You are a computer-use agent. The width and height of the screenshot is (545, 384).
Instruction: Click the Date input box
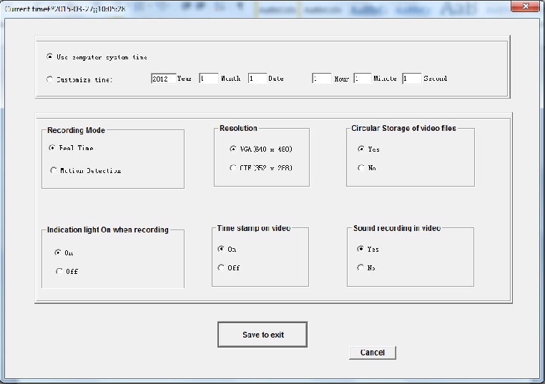(257, 79)
